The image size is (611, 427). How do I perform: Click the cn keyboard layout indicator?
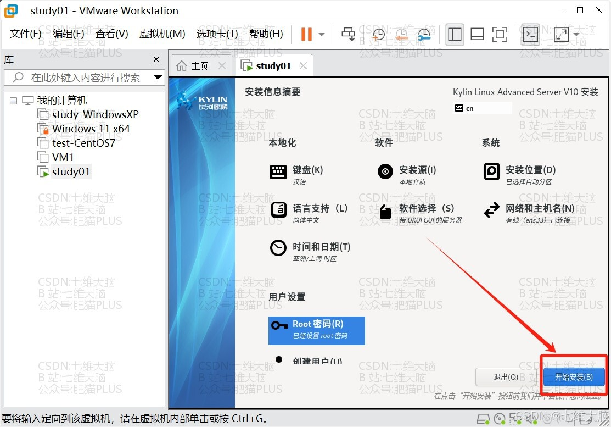point(483,108)
